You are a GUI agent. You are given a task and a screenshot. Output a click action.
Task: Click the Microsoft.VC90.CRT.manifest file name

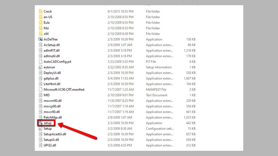64,89
